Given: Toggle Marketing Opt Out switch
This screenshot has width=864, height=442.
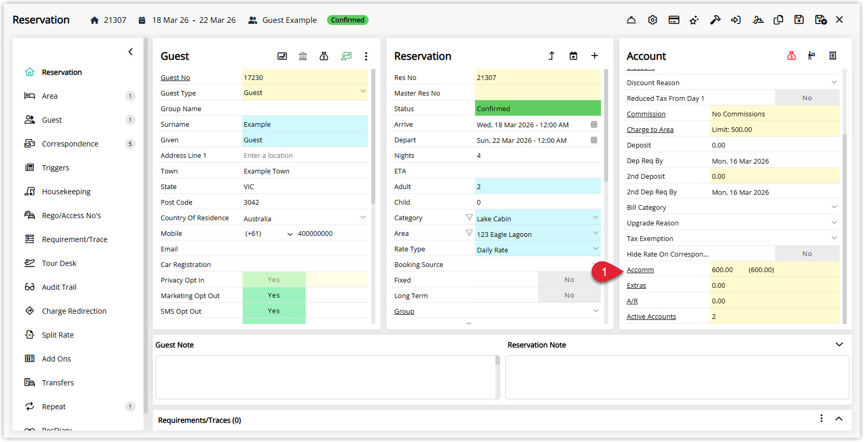Looking at the screenshot, I should coord(274,295).
